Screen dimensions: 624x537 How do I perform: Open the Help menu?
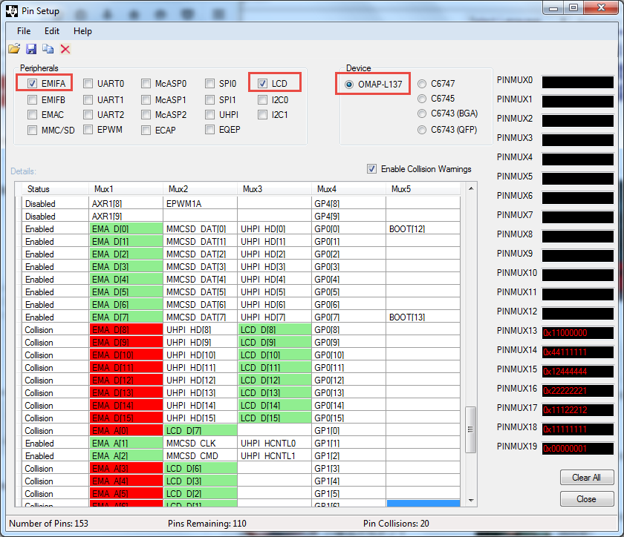tap(82, 31)
